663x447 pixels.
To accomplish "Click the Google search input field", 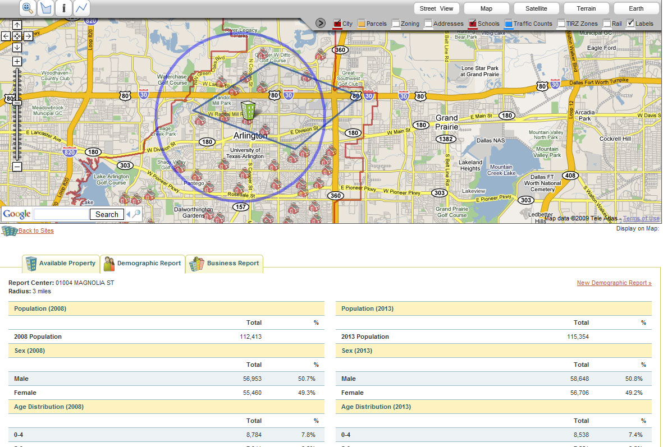I will pos(61,214).
